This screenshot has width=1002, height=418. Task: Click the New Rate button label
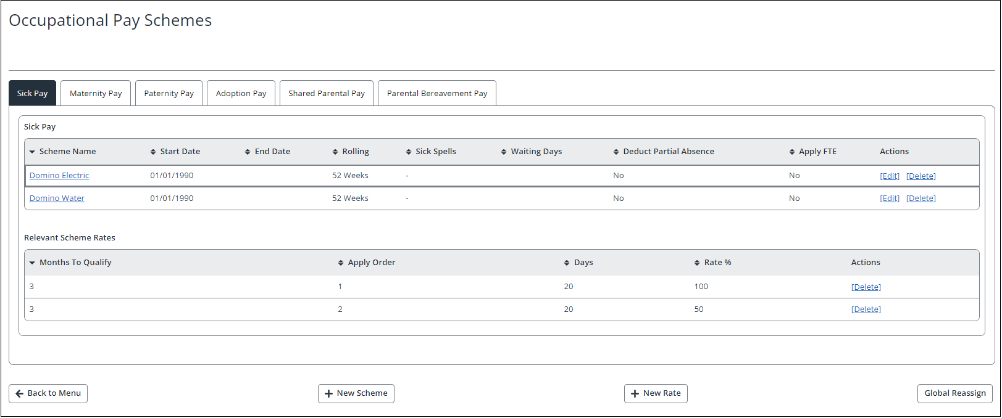[662, 393]
